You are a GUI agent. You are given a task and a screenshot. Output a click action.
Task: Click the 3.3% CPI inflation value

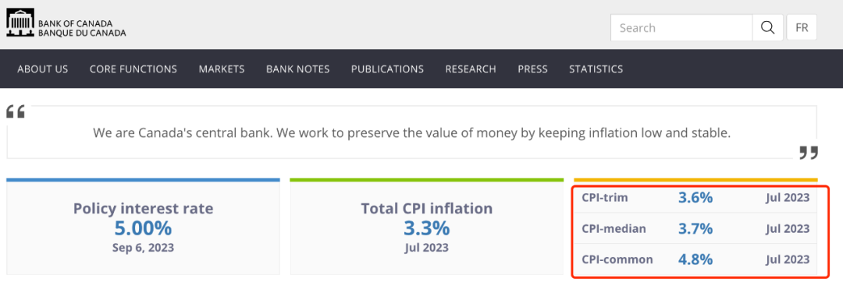426,228
